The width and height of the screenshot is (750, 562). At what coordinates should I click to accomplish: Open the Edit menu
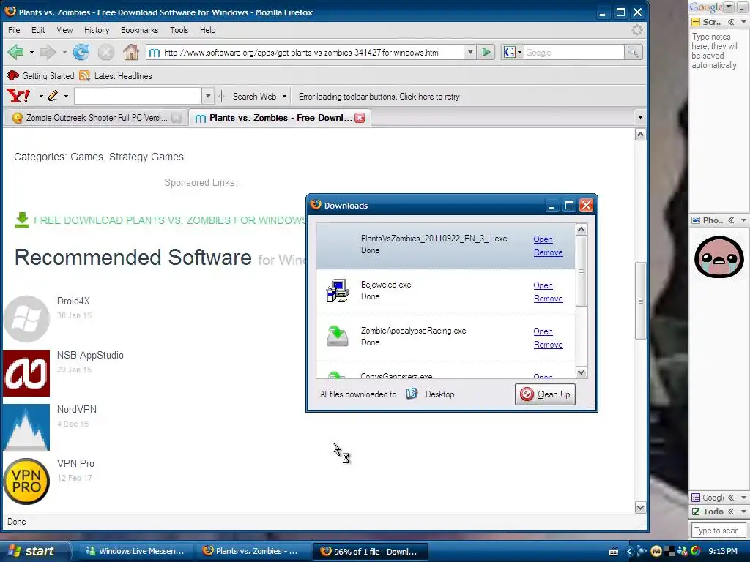pyautogui.click(x=38, y=30)
